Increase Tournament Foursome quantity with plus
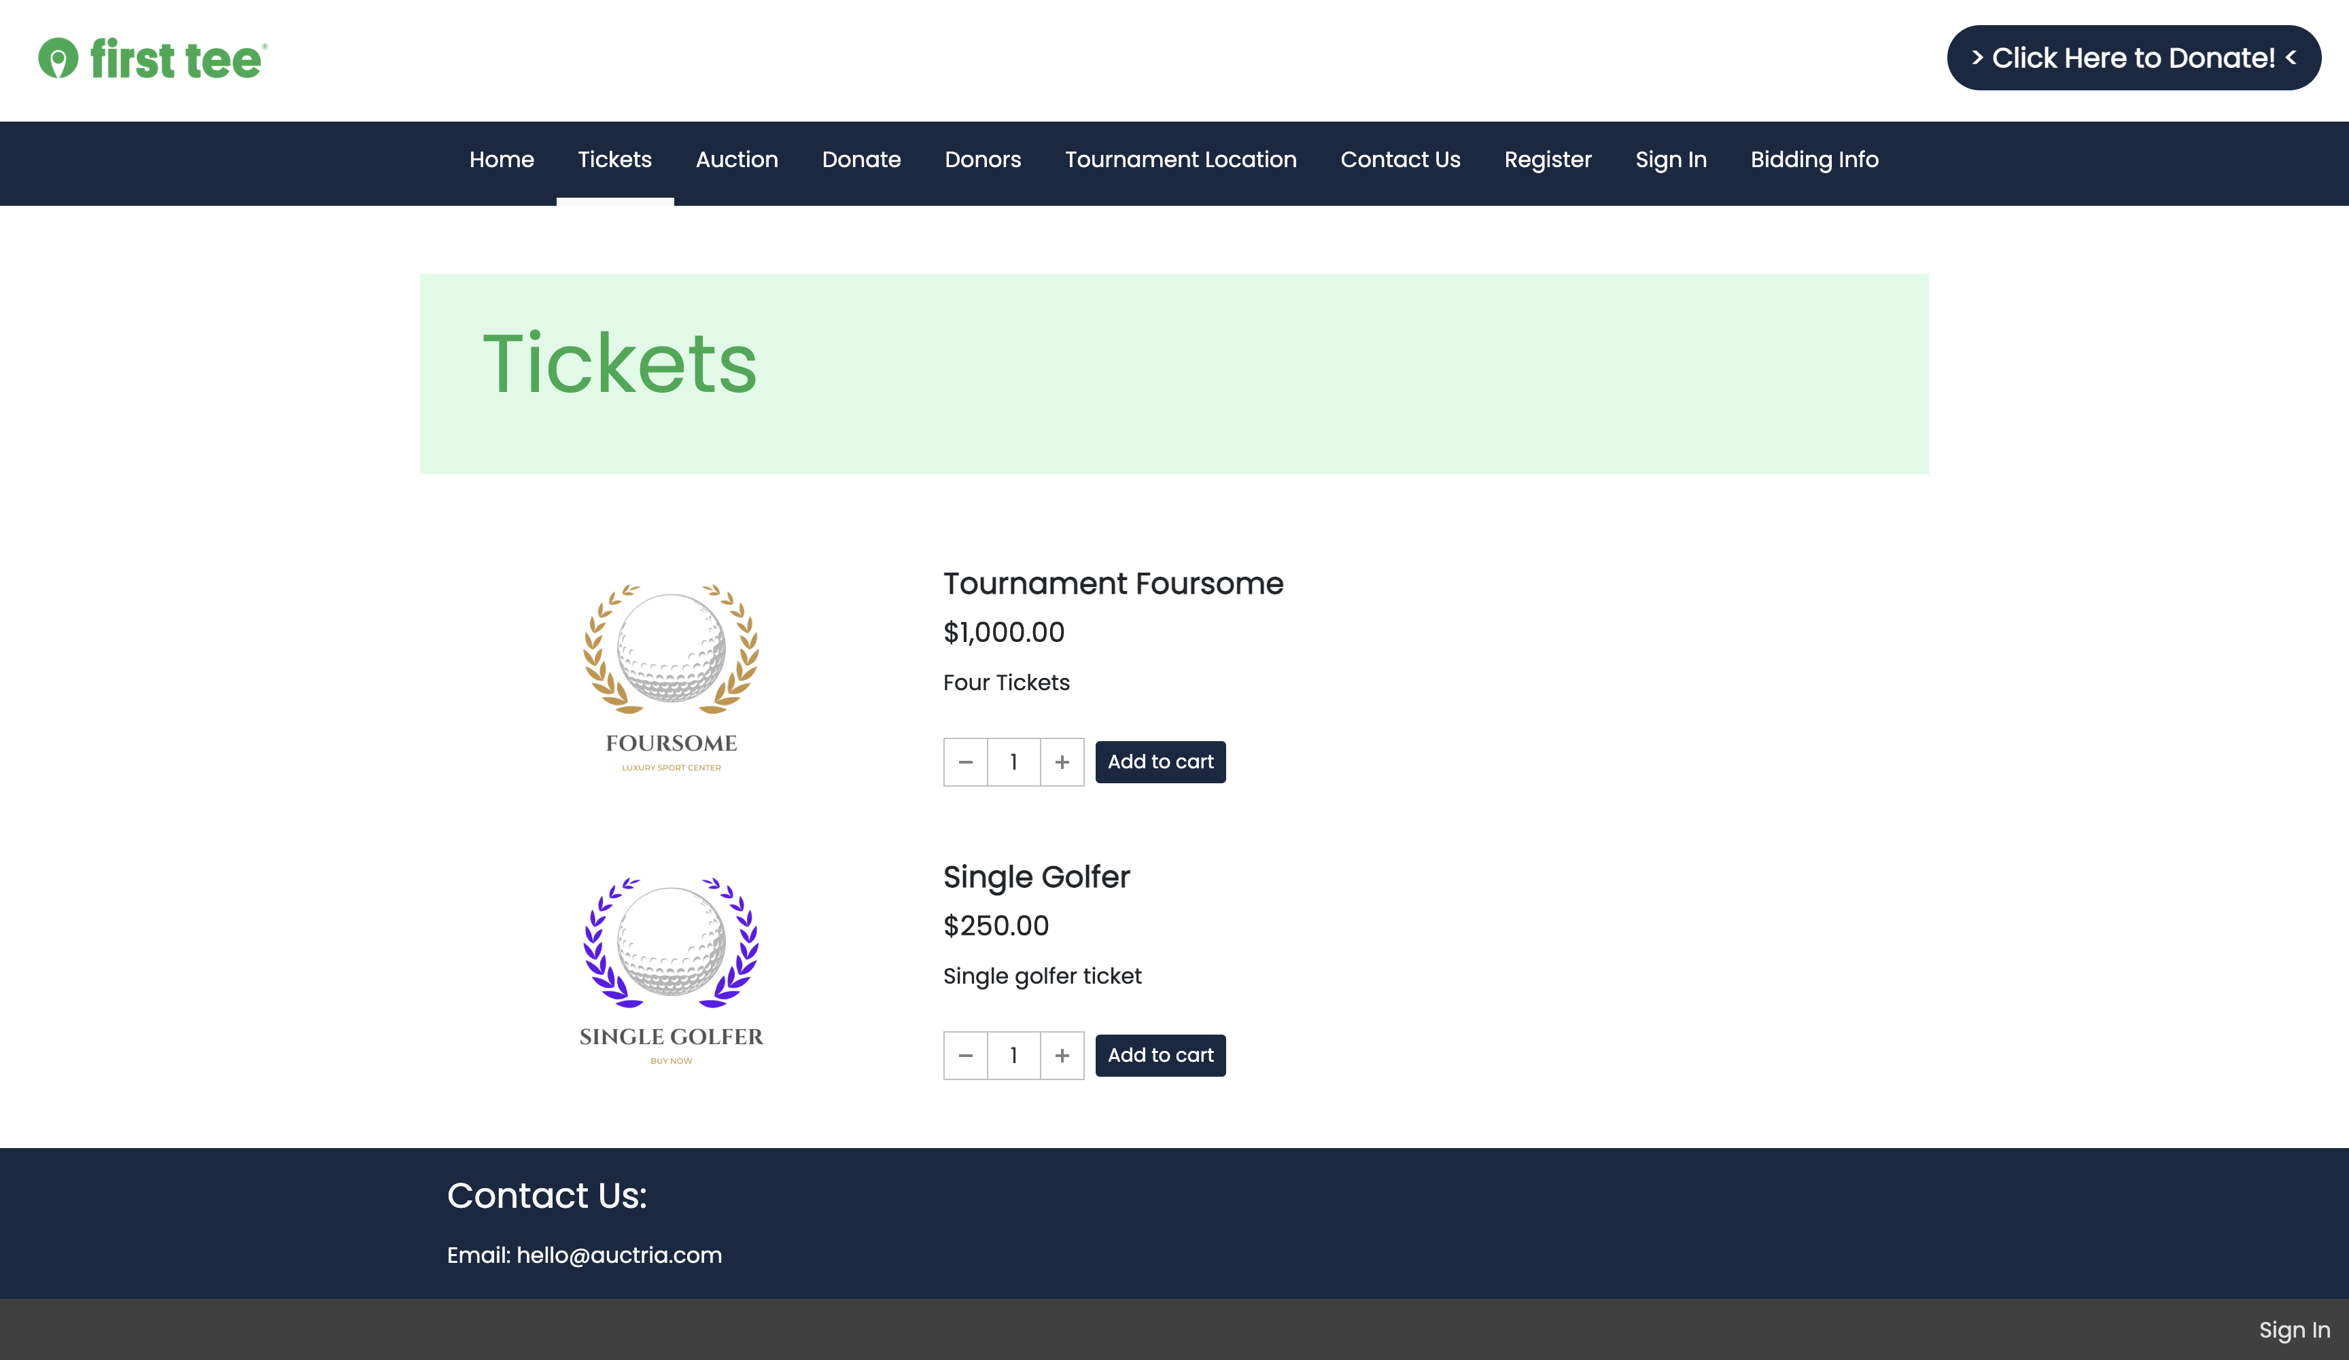The height and width of the screenshot is (1360, 2349). pyautogui.click(x=1062, y=762)
